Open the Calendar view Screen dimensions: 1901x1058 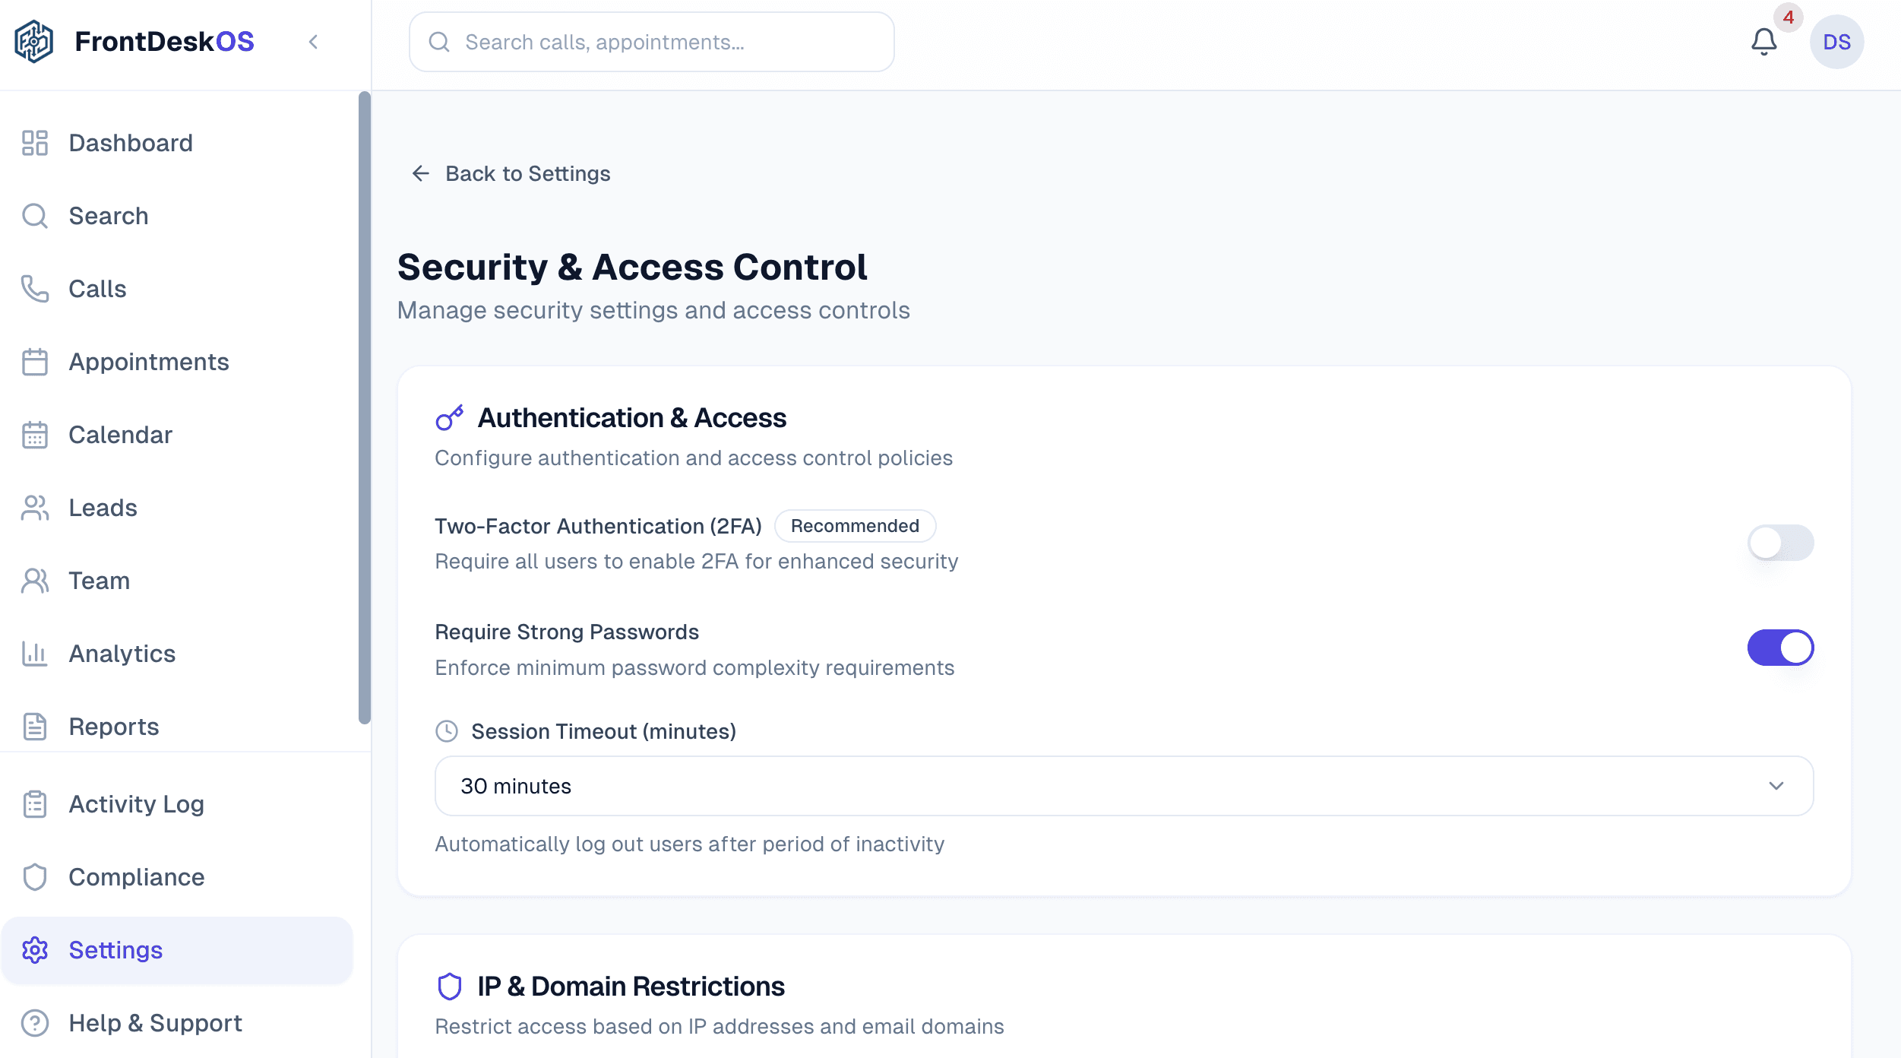[120, 435]
